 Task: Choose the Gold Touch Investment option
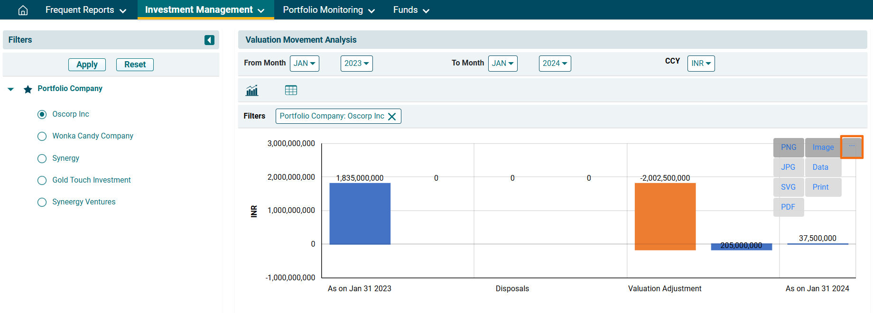coord(42,180)
